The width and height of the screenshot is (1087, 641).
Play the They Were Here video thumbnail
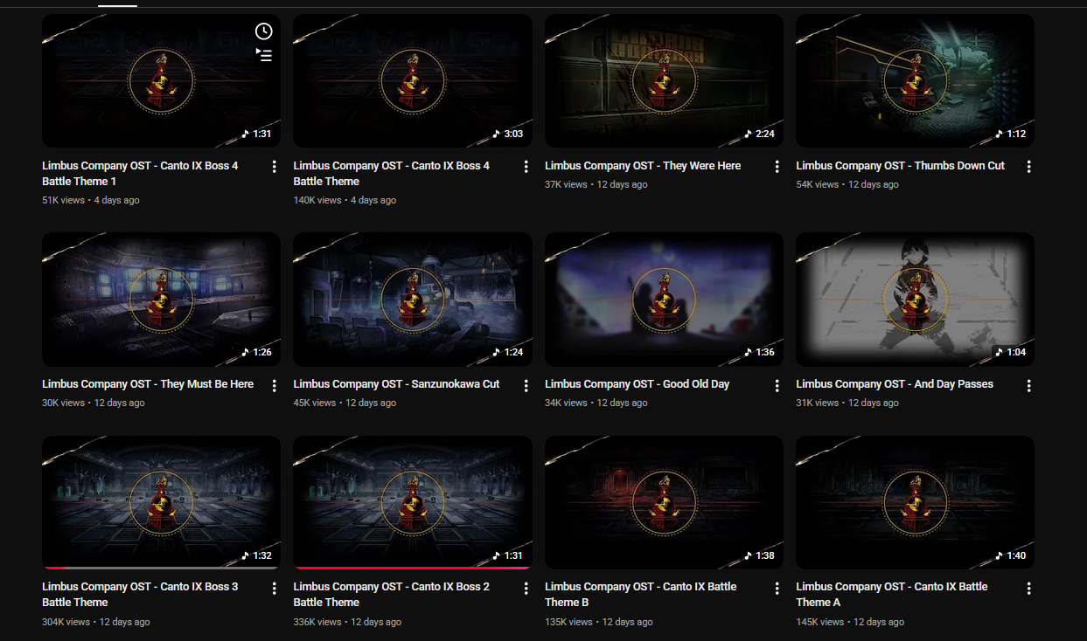(x=665, y=80)
